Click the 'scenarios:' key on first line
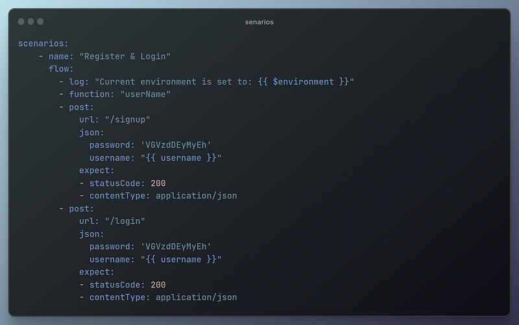The image size is (519, 325). 43,43
